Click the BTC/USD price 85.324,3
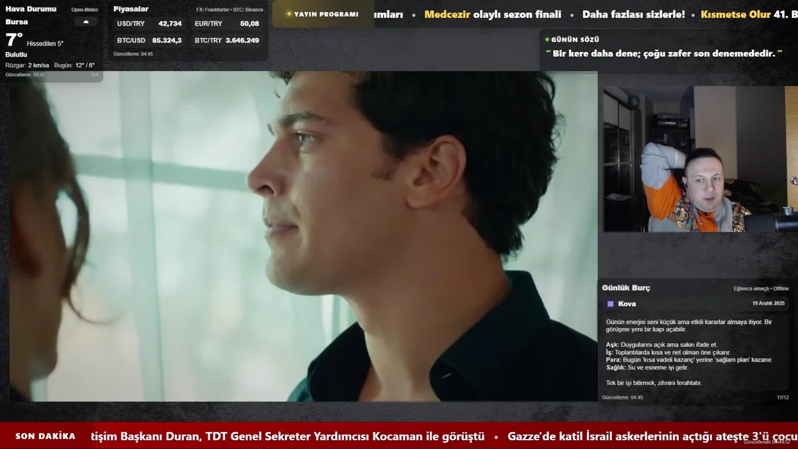798x449 pixels. pyautogui.click(x=166, y=40)
